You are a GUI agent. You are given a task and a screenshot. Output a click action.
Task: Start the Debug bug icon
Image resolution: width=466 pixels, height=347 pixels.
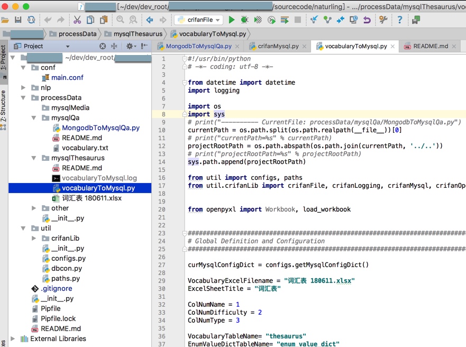tap(244, 20)
